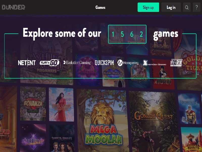Click the Dunder logo
This screenshot has width=202, height=152.
(13, 7)
